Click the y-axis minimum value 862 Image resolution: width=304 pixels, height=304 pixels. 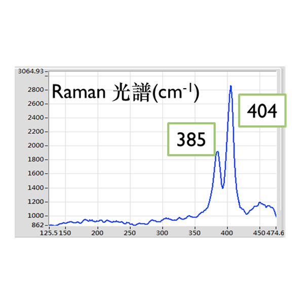coord(39,225)
